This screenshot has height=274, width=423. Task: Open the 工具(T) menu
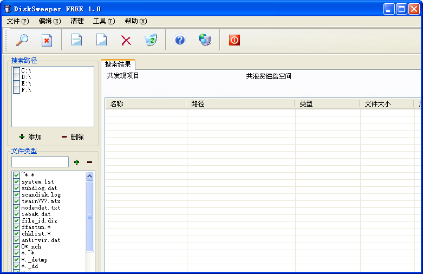[x=103, y=21]
